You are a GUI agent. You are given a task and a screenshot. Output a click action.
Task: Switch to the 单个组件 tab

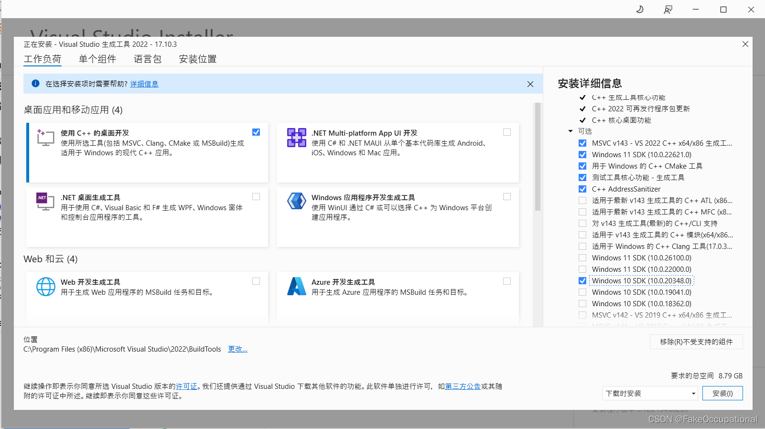tap(97, 59)
